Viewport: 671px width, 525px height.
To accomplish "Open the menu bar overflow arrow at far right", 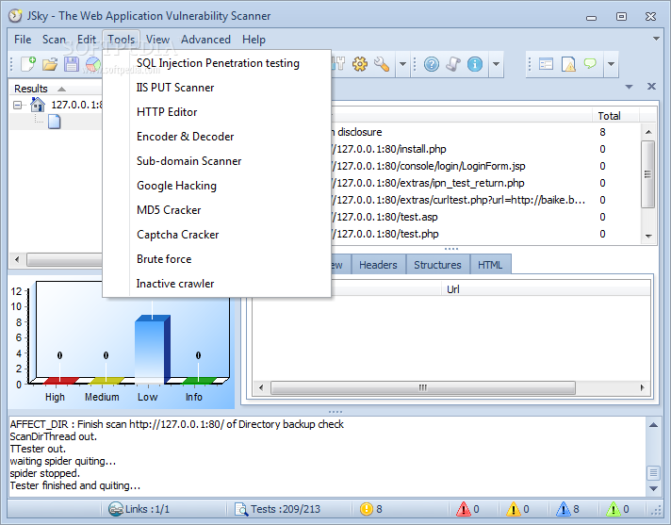I will click(x=656, y=39).
